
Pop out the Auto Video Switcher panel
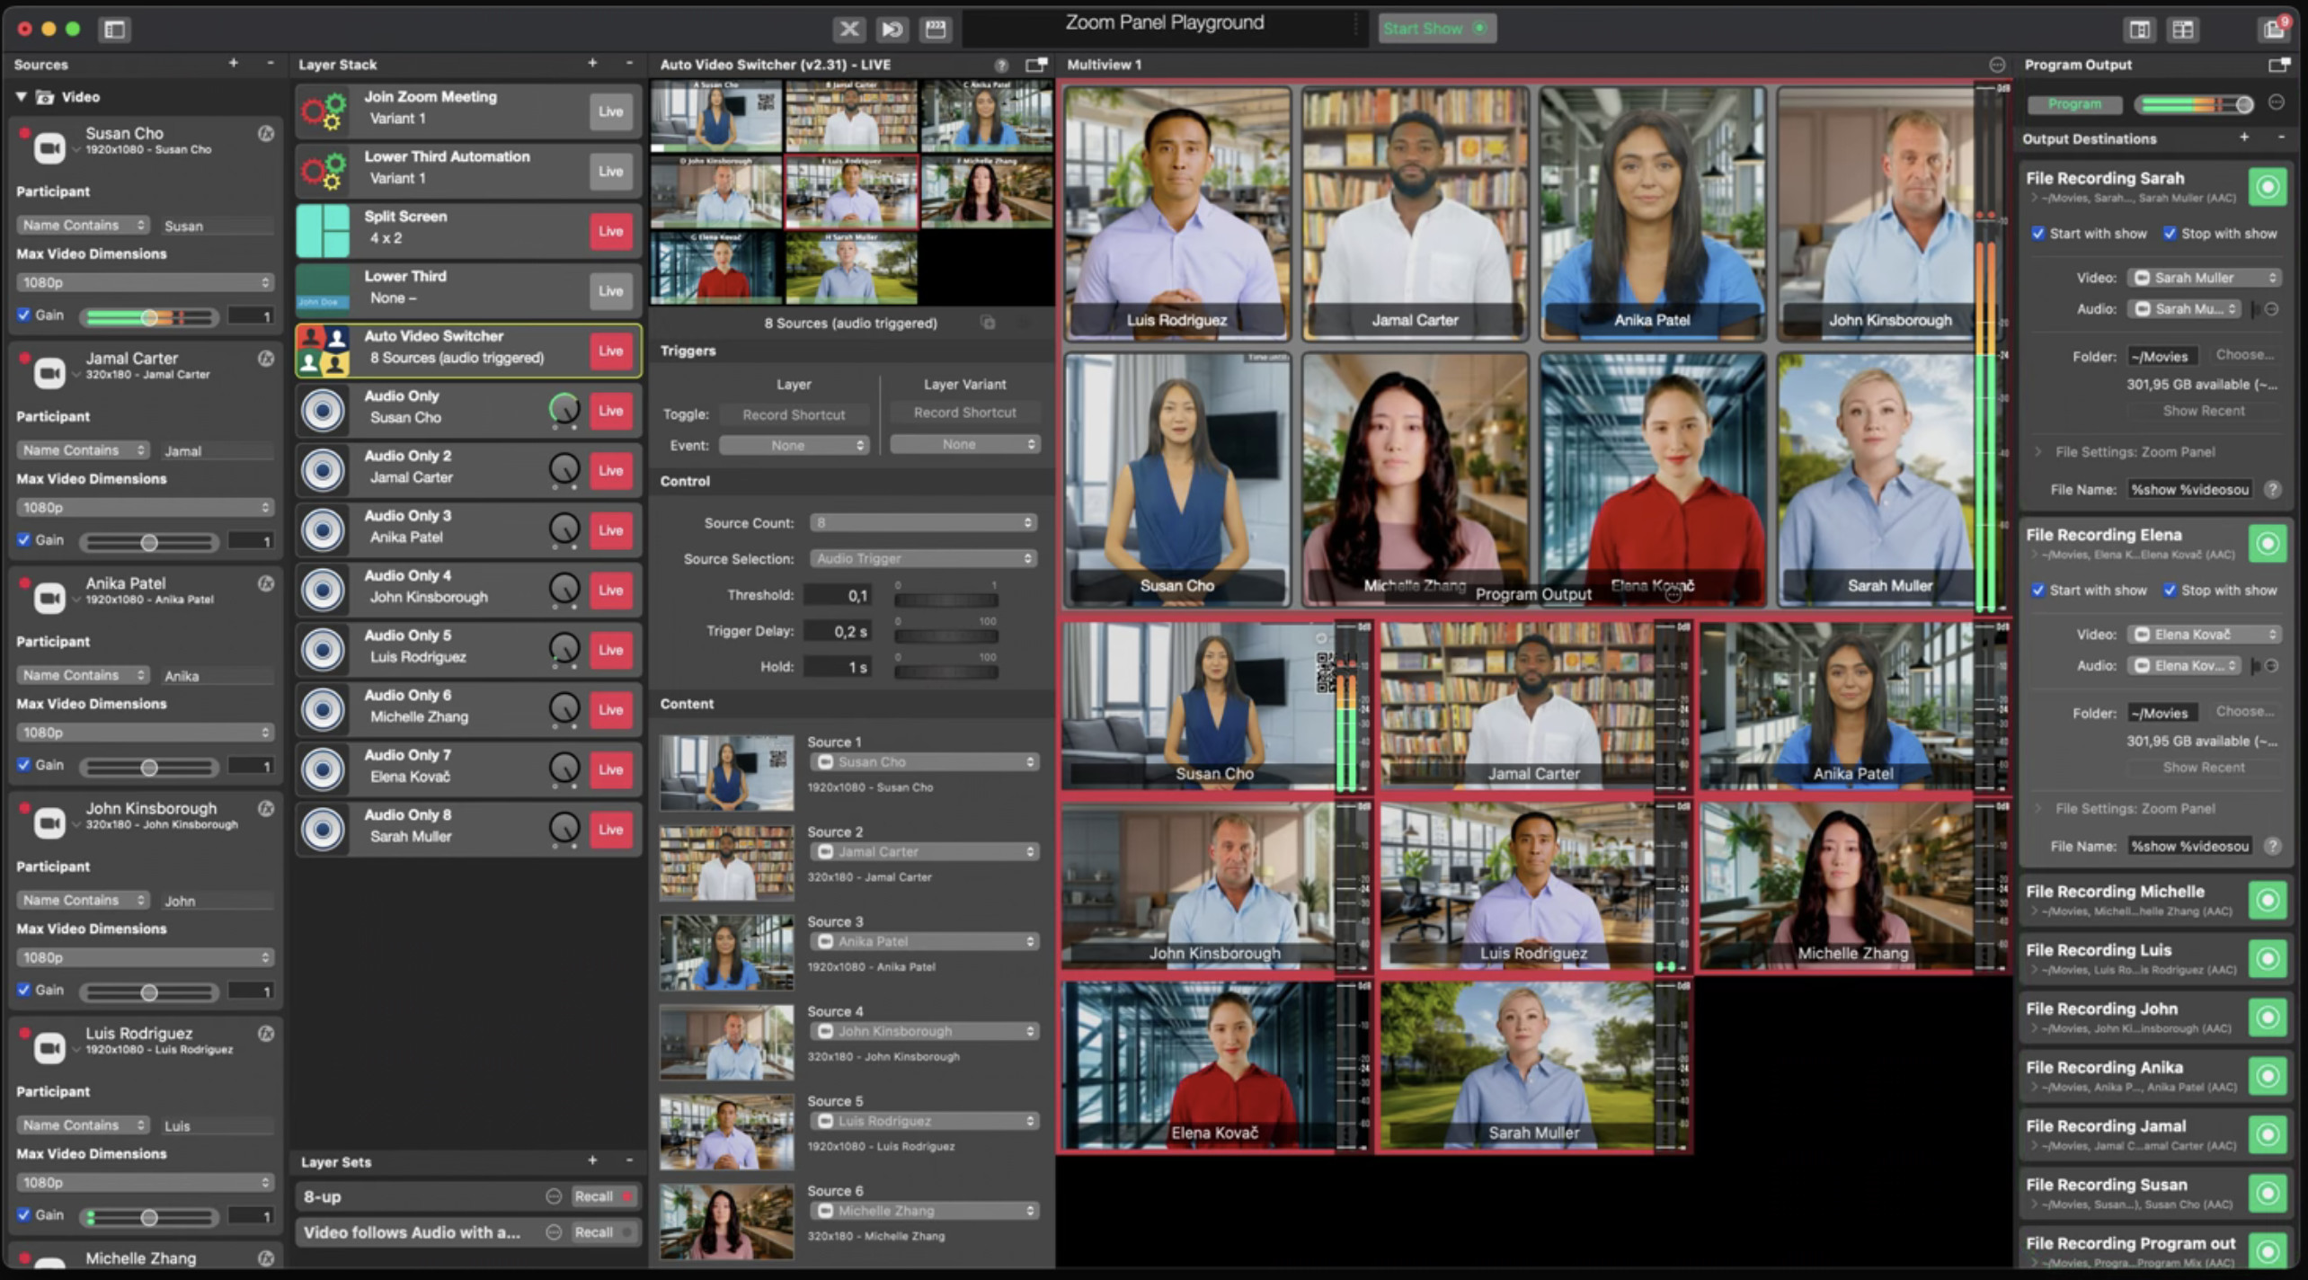point(1036,65)
